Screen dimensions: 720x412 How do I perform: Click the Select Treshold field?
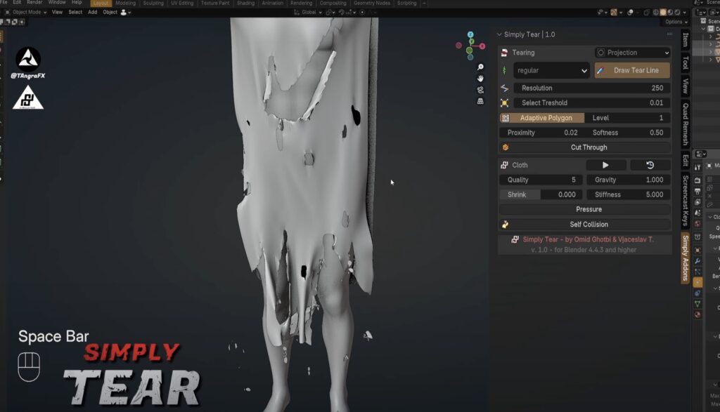592,102
